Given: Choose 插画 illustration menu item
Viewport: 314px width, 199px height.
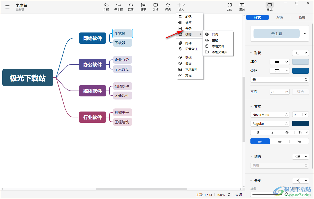Looking at the screenshot, I should click(190, 63).
